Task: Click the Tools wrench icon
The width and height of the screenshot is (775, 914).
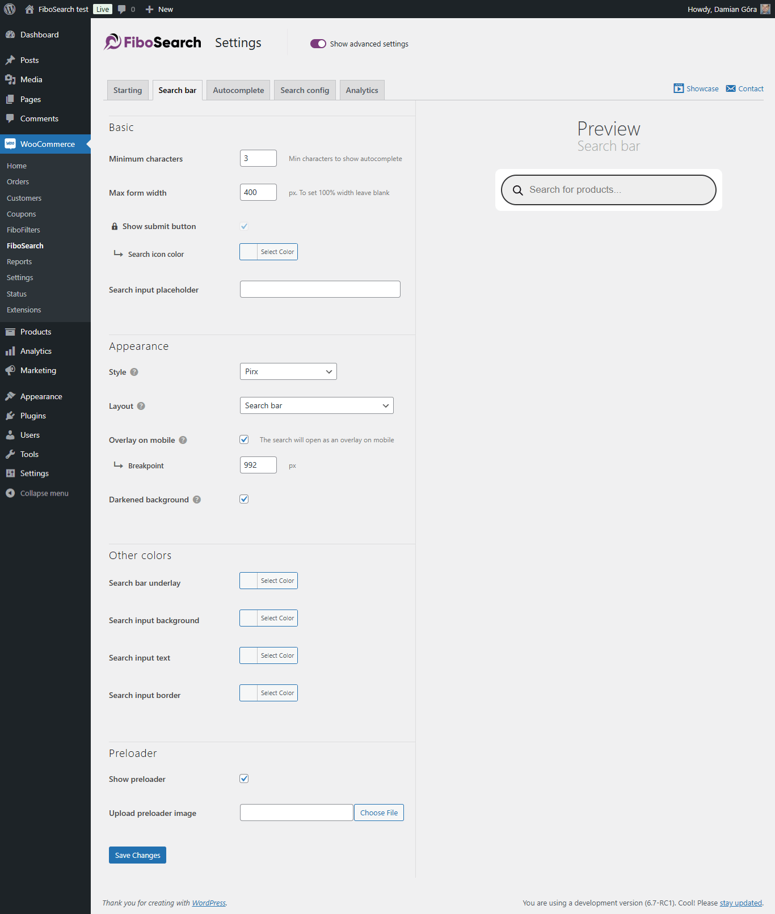Action: [10, 454]
